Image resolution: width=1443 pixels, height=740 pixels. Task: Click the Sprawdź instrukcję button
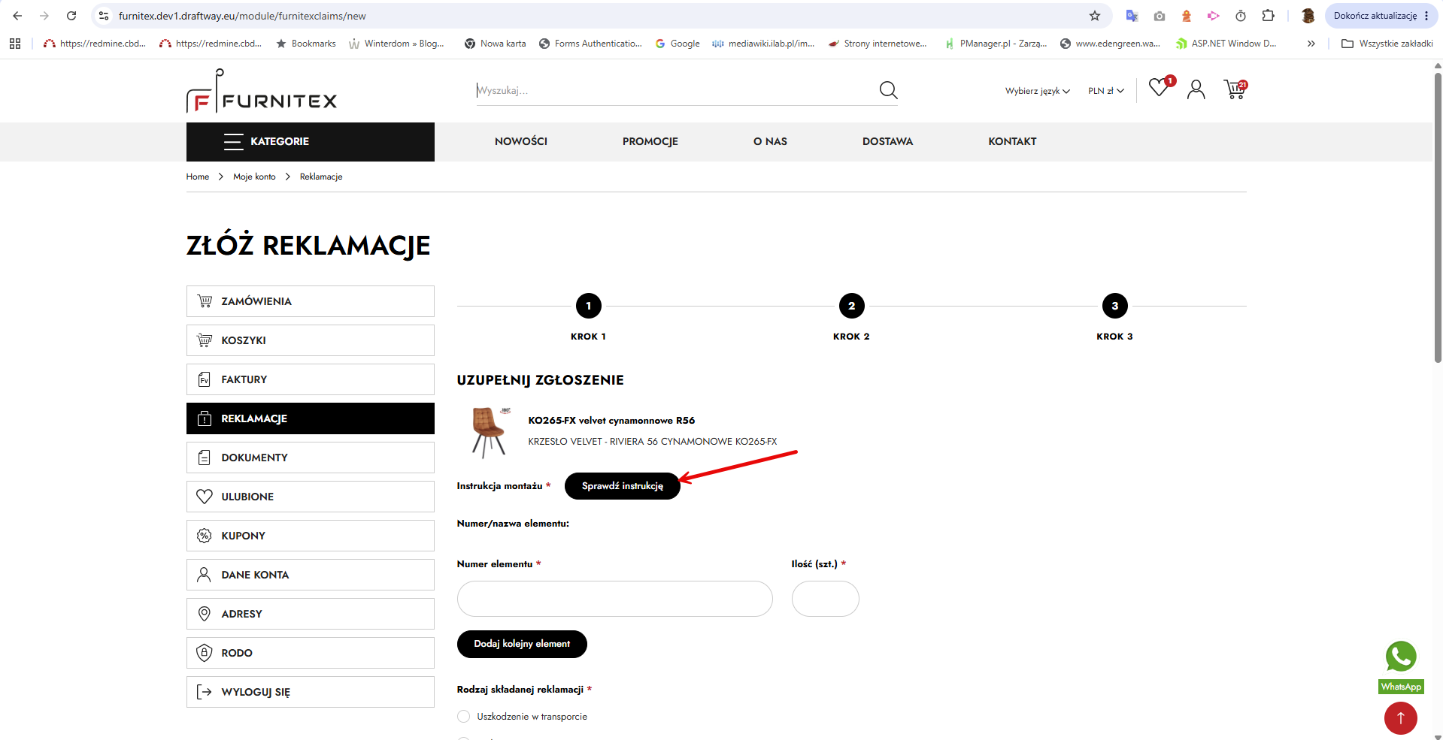[x=622, y=486]
